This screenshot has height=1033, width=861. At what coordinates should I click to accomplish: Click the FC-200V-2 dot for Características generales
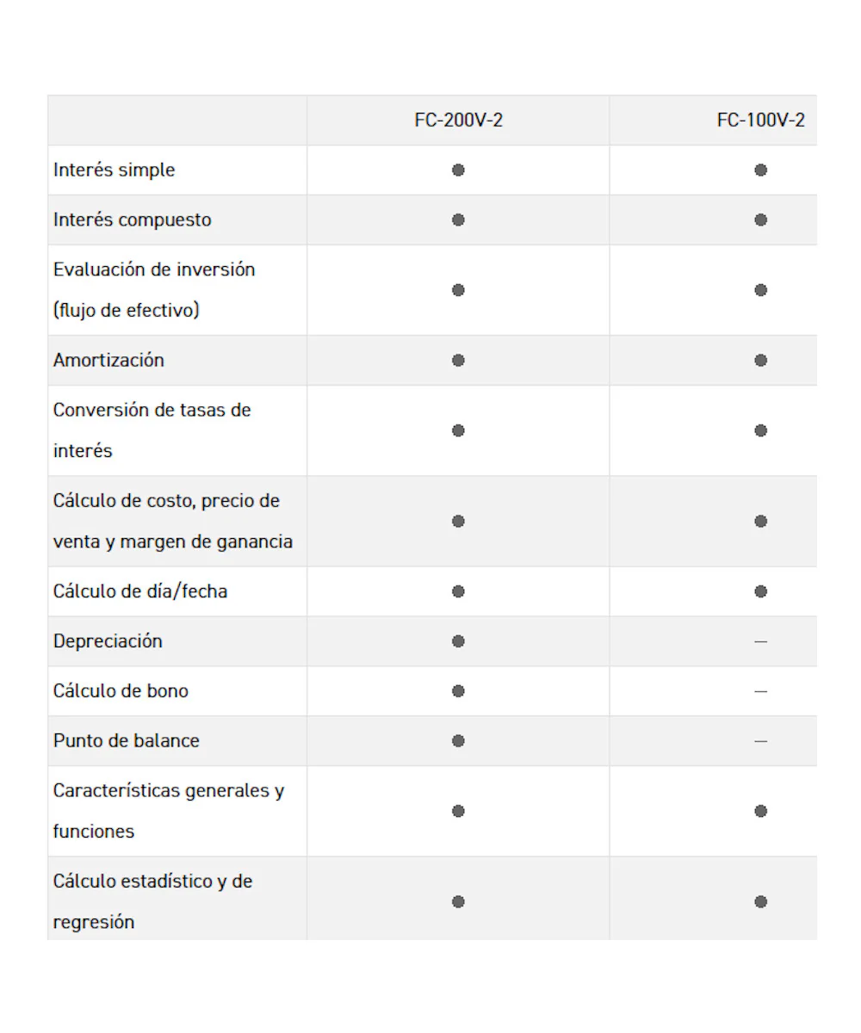(x=458, y=811)
